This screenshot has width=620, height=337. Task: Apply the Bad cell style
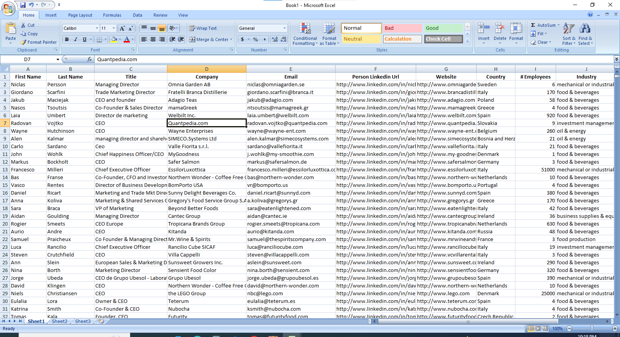[x=402, y=28]
